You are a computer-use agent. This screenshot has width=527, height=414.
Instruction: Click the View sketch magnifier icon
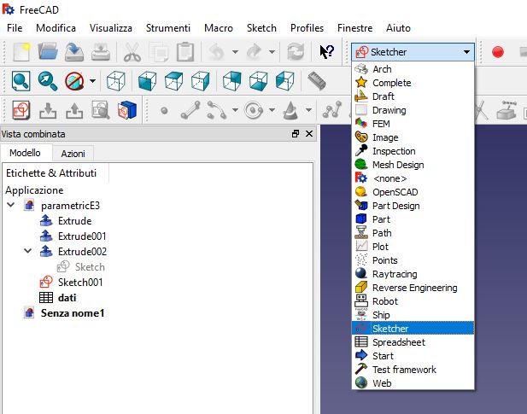click(x=101, y=110)
